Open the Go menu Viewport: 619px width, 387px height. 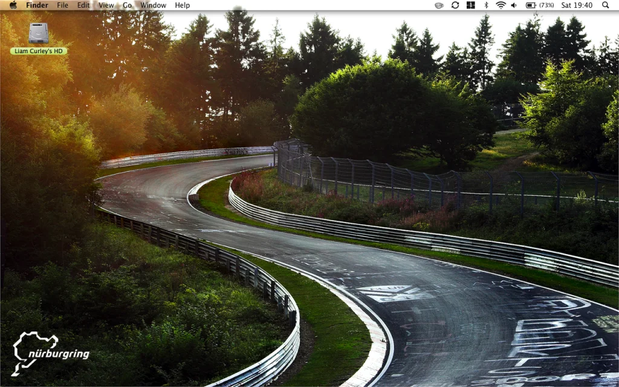(x=127, y=5)
